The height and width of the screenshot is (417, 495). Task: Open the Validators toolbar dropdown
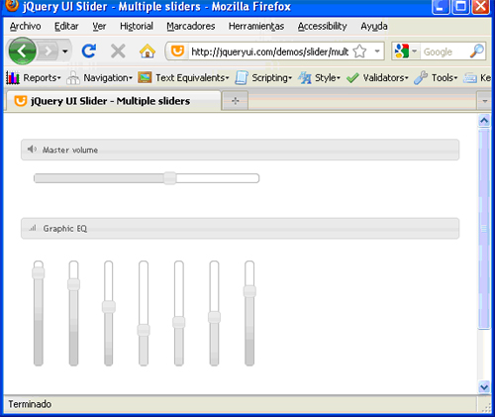[385, 78]
